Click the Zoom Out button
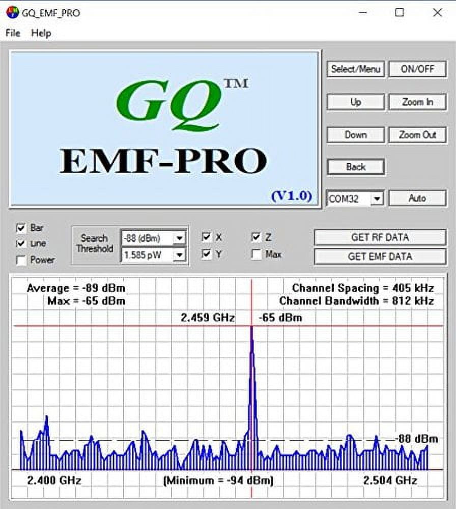The height and width of the screenshot is (509, 456). (417, 135)
